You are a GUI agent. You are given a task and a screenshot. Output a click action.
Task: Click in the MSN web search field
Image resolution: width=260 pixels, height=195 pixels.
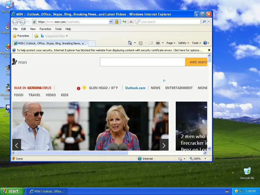click(x=143, y=62)
